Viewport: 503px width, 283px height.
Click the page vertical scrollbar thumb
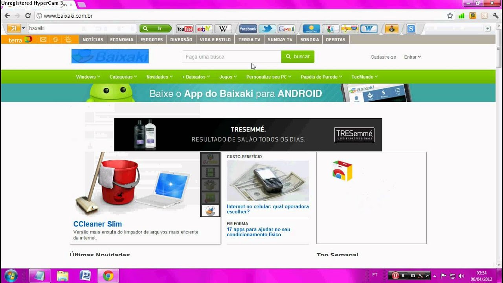click(x=499, y=48)
